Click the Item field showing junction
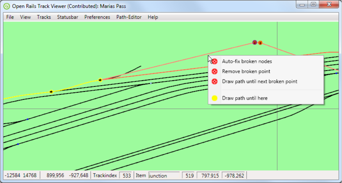342x183 pixels. coord(164,176)
